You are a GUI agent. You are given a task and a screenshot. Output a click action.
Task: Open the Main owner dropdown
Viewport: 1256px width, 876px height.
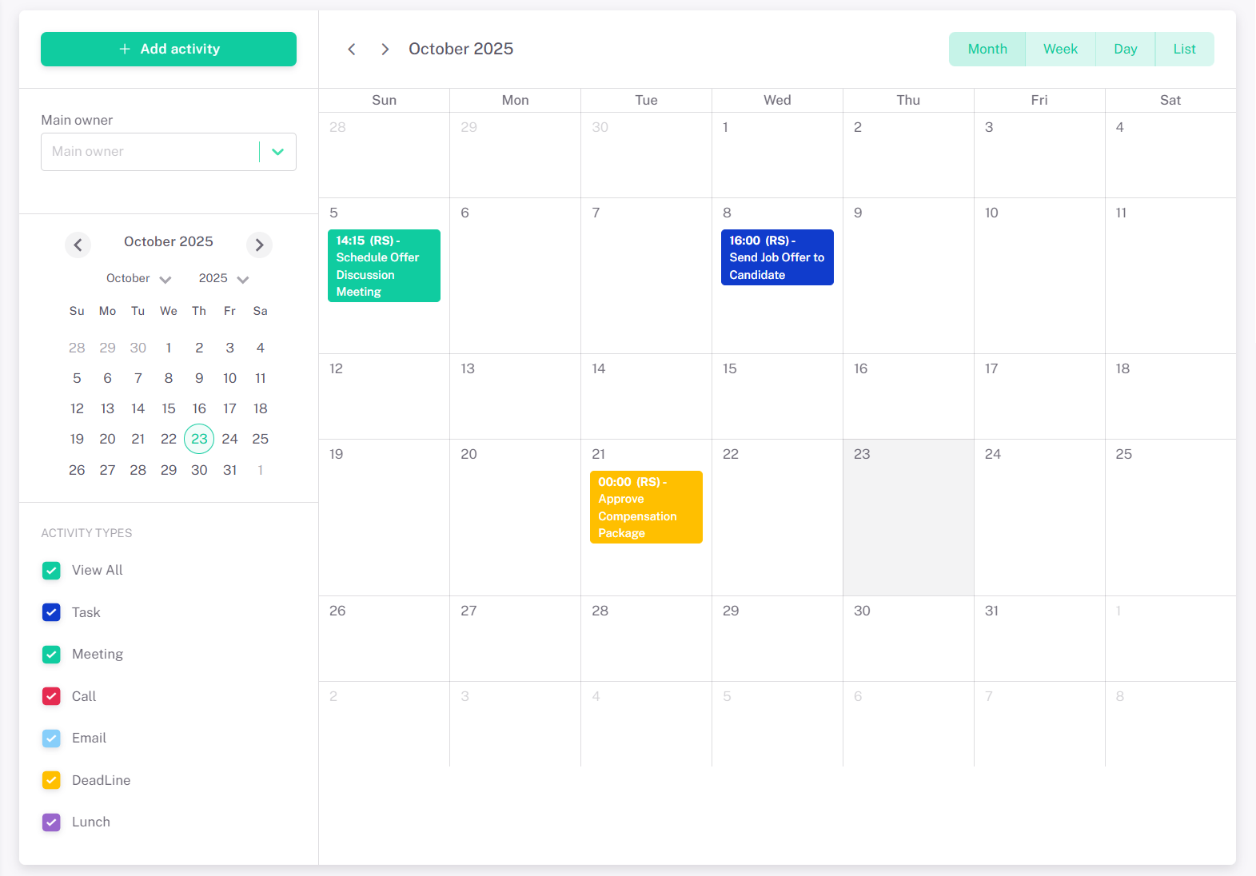277,152
